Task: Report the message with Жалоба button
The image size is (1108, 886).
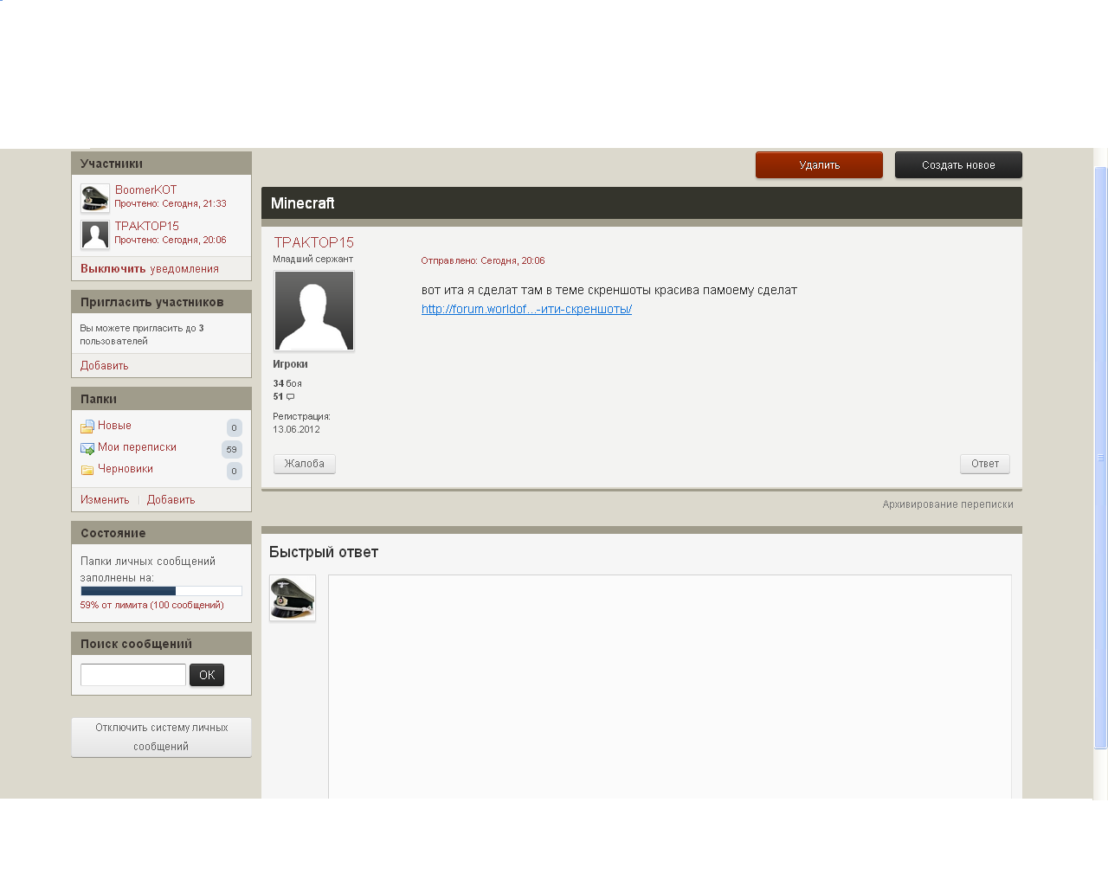Action: tap(305, 464)
